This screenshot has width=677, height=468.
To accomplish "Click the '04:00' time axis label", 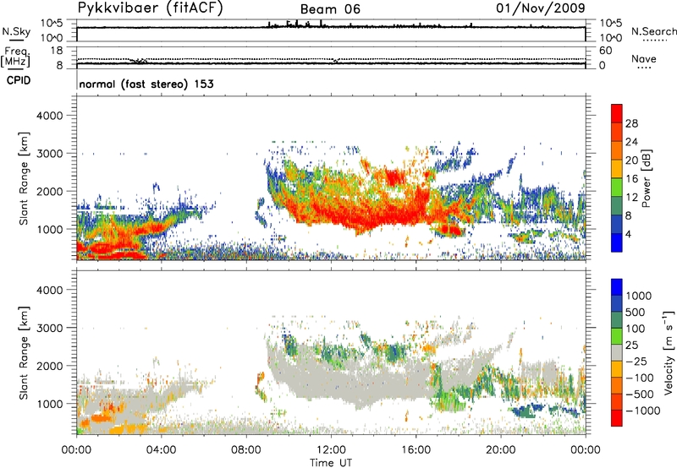I will [x=161, y=450].
